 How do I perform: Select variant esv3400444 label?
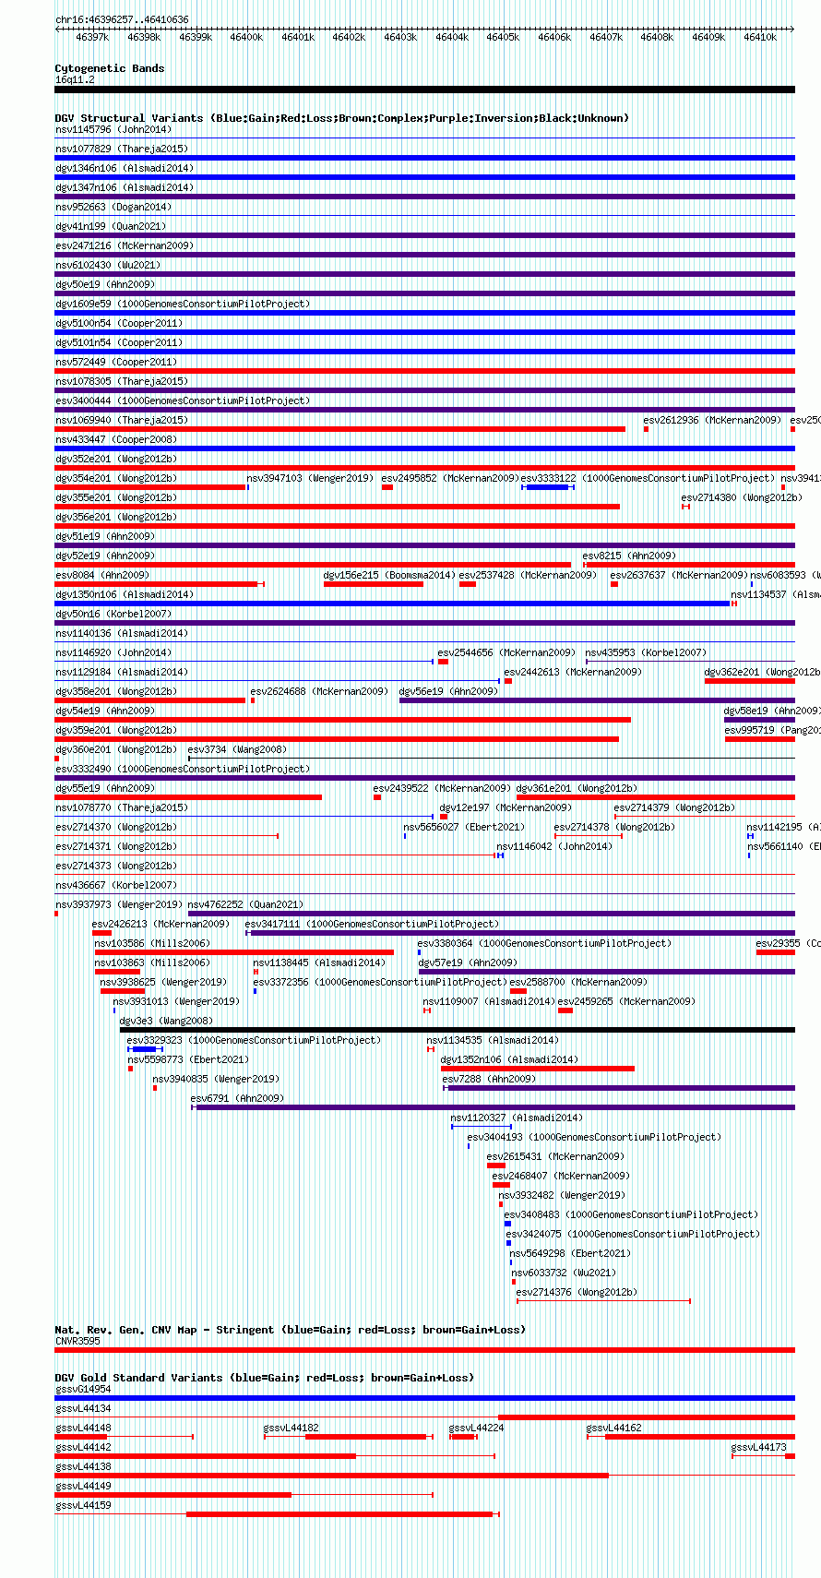point(183,400)
